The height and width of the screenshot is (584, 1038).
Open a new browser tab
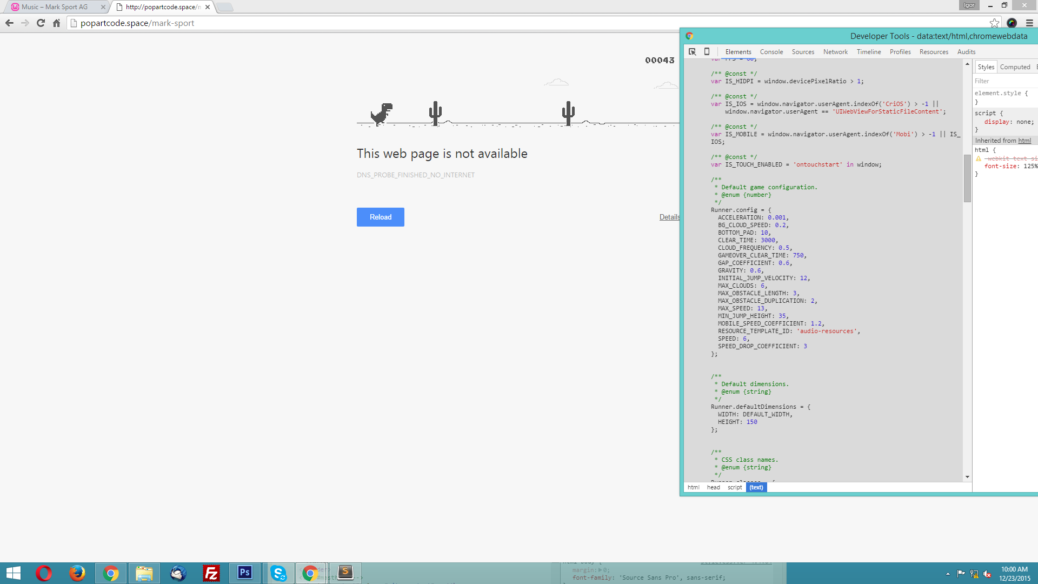click(225, 7)
